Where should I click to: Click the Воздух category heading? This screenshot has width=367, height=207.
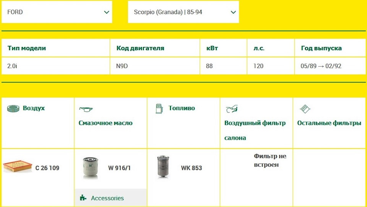click(x=34, y=108)
